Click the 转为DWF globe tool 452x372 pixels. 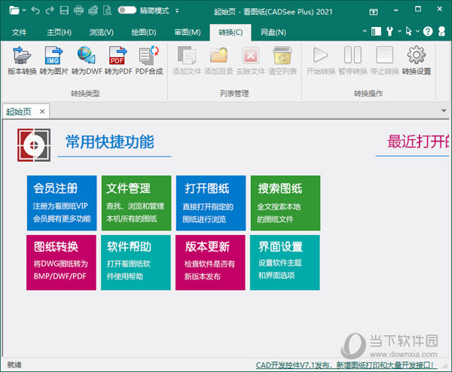(87, 61)
